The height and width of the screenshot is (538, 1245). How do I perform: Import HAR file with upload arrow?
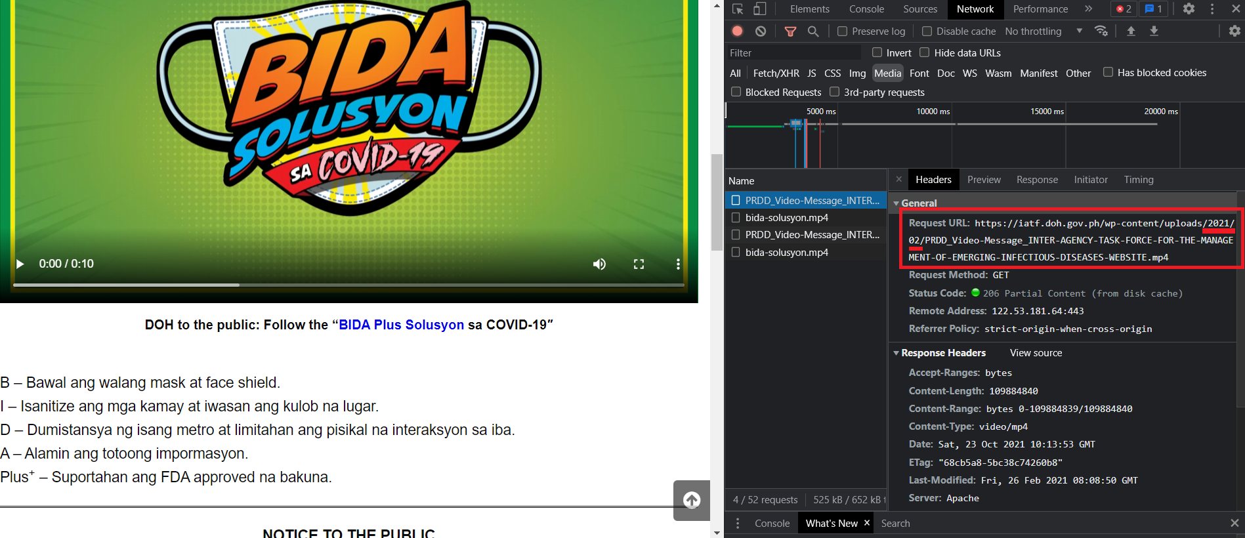1131,31
